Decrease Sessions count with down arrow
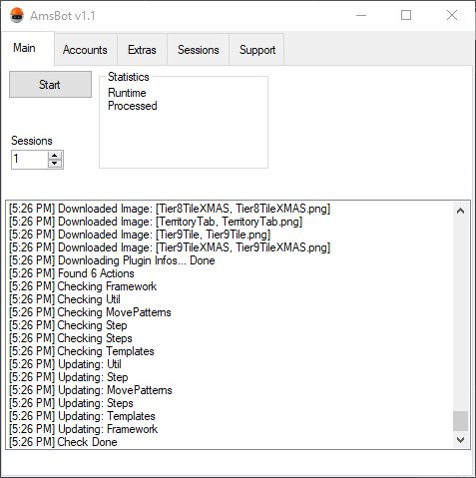Image resolution: width=476 pixels, height=478 pixels. pos(55,163)
